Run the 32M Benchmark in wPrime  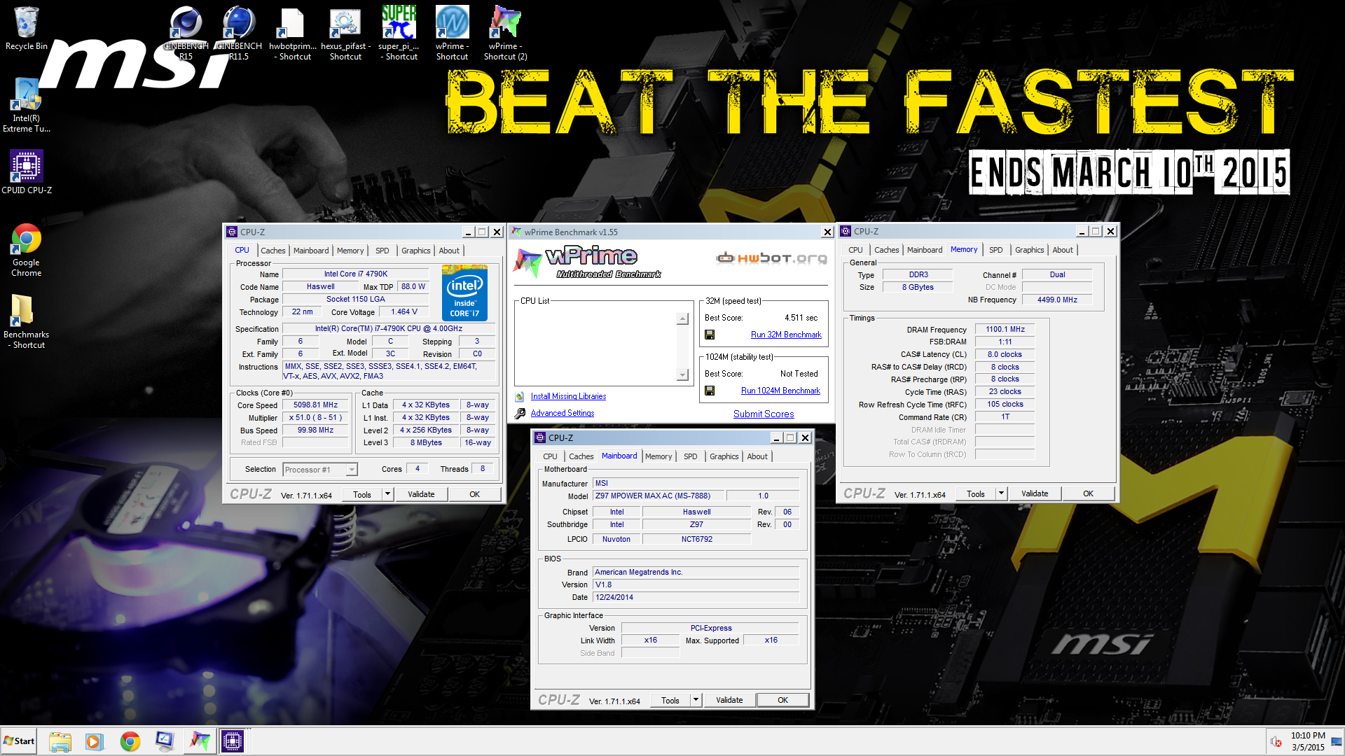pyautogui.click(x=786, y=335)
